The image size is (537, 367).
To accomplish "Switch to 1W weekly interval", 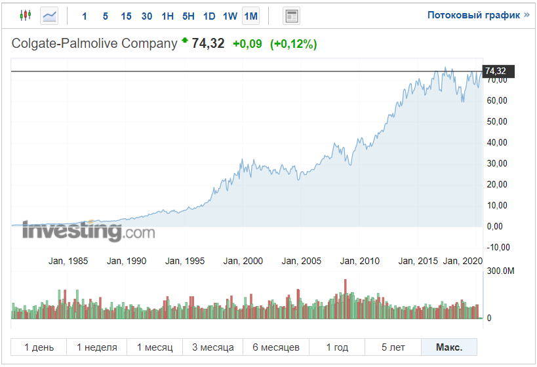I will tap(229, 16).
